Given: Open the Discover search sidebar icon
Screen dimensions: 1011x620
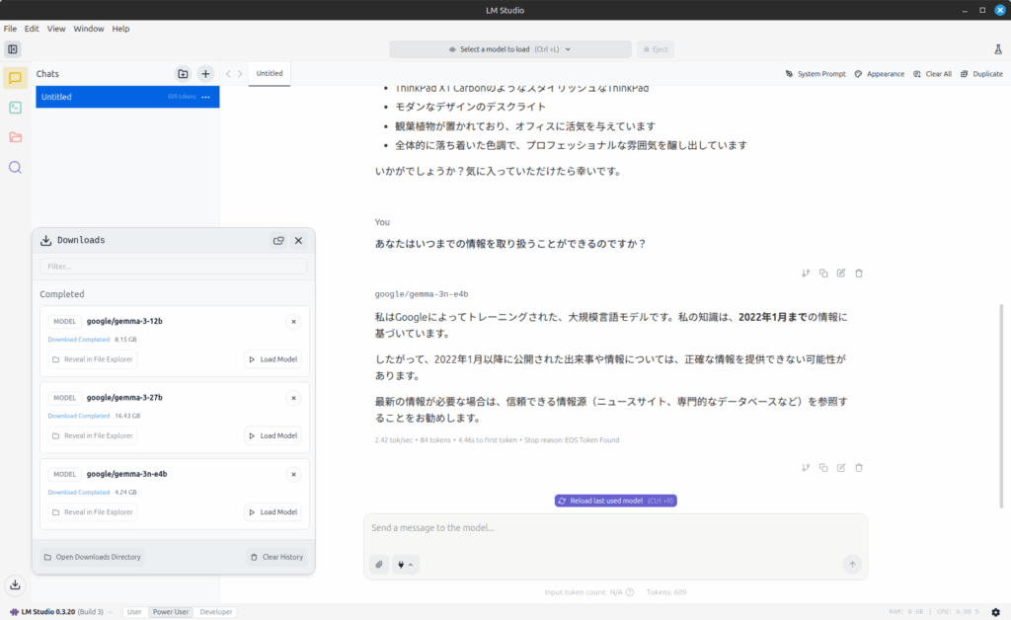Looking at the screenshot, I should tap(15, 167).
